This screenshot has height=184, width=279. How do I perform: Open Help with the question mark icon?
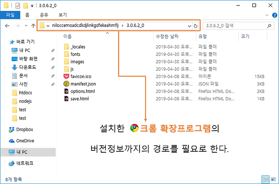(x=275, y=15)
